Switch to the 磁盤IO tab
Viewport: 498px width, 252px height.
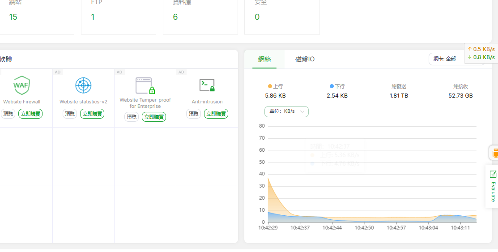pos(305,59)
